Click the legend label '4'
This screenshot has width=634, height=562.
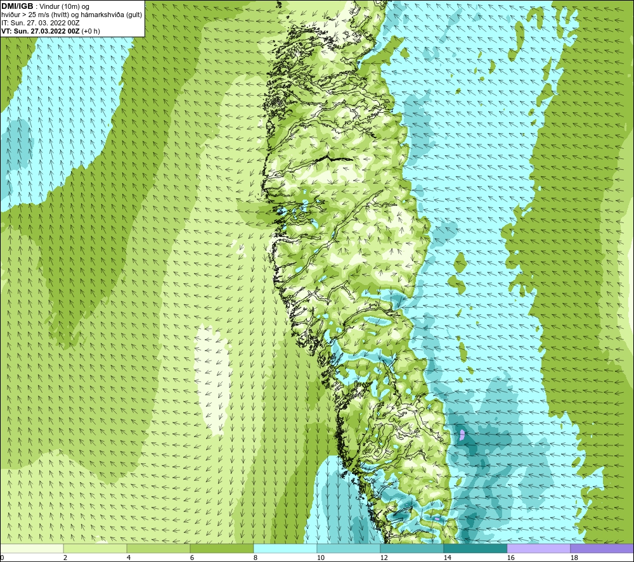[x=129, y=558]
